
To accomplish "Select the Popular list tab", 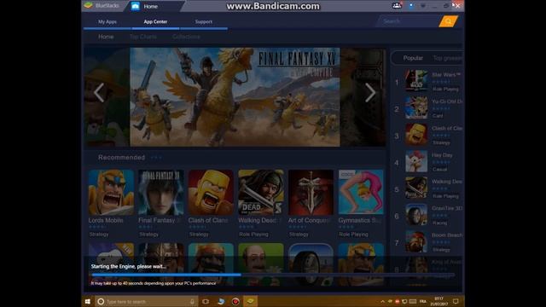I will (x=413, y=58).
